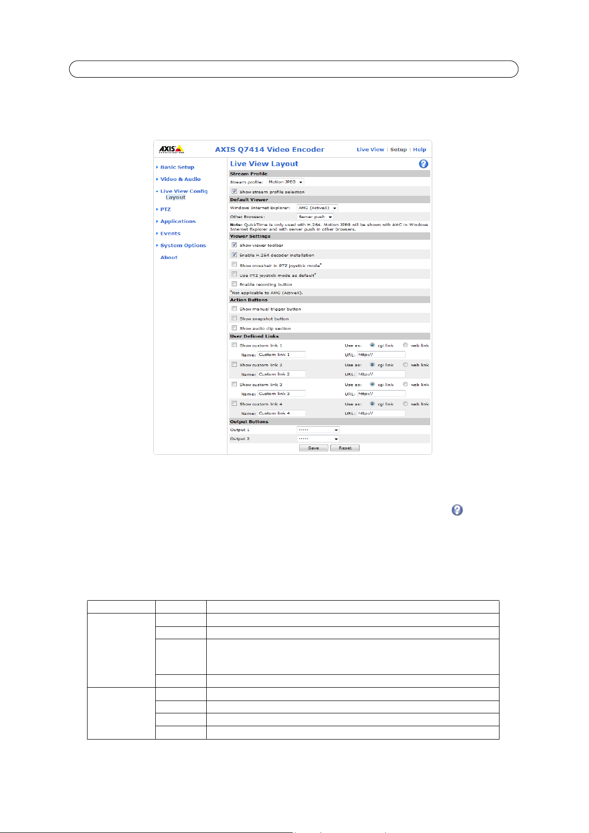The height and width of the screenshot is (833, 589).
Task: Collapse Live View Config menu
Action: 183,191
